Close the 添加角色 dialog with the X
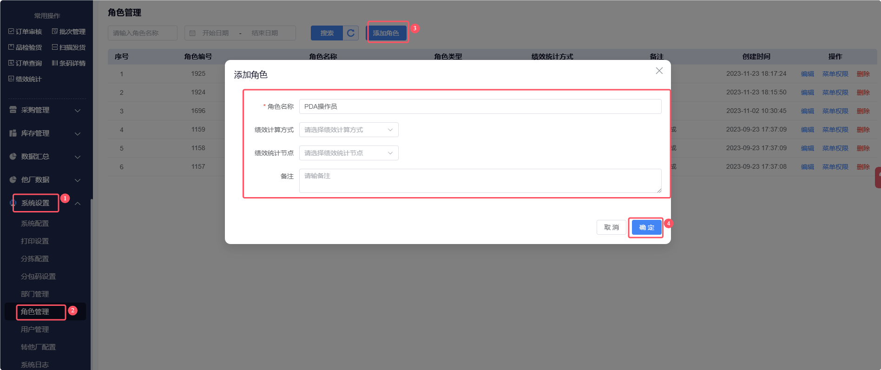The image size is (881, 370). (659, 71)
